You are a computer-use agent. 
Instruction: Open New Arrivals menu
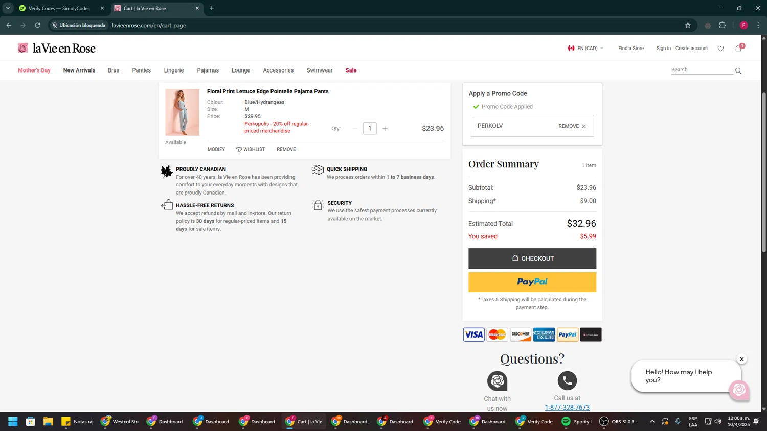pos(79,70)
